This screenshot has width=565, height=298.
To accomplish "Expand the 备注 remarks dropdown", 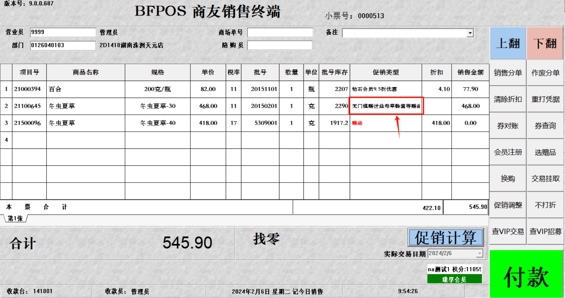I will (470, 33).
